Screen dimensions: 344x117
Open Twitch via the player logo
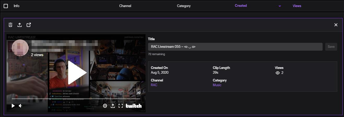(134, 106)
